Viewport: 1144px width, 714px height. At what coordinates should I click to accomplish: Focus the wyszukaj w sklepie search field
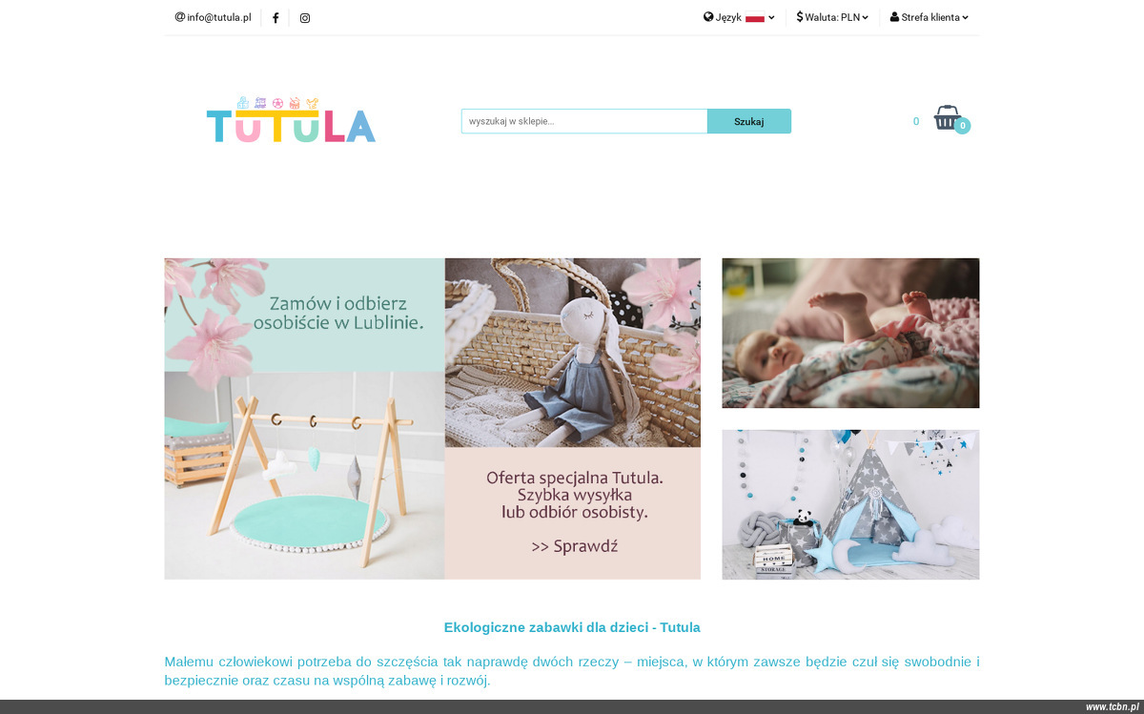click(x=584, y=121)
